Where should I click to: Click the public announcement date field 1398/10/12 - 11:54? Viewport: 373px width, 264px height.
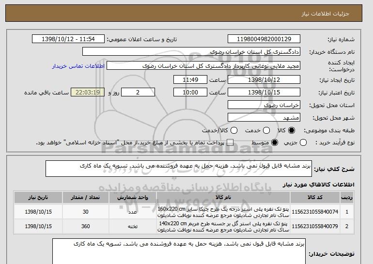point(68,39)
